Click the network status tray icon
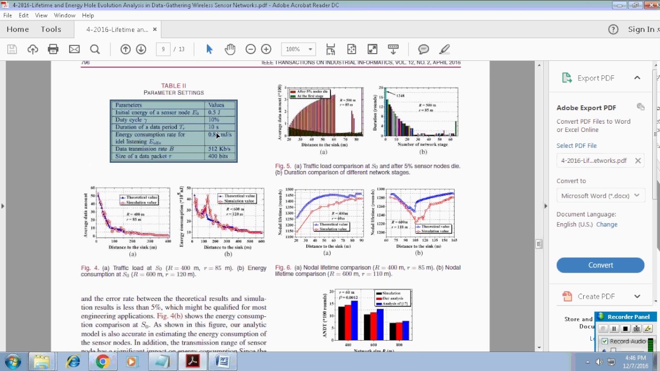Image resolution: width=660 pixels, height=371 pixels. coord(610,362)
